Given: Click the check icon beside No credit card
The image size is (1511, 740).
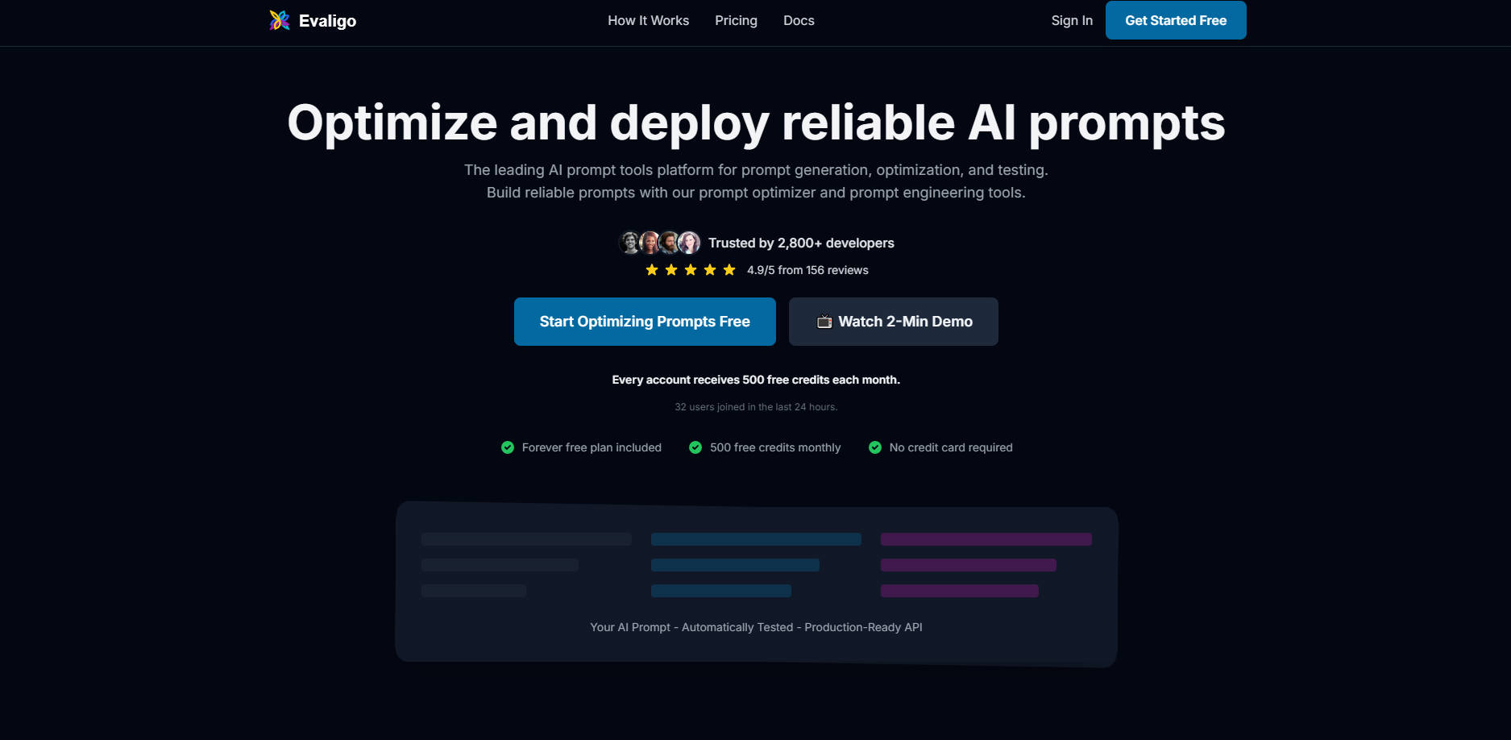Looking at the screenshot, I should 875,447.
